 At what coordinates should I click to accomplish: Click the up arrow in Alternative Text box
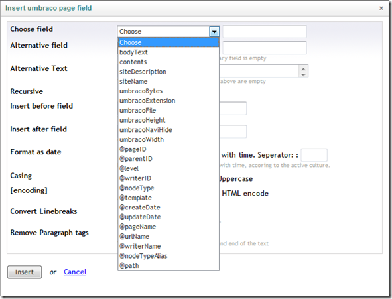point(303,69)
